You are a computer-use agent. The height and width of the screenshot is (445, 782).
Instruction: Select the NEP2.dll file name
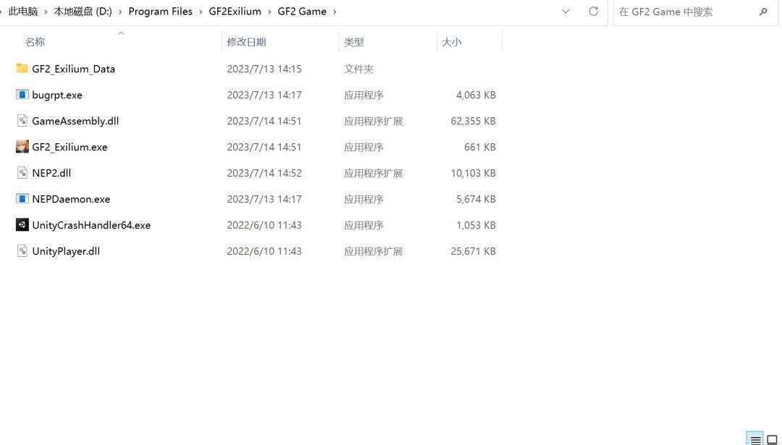coord(51,173)
